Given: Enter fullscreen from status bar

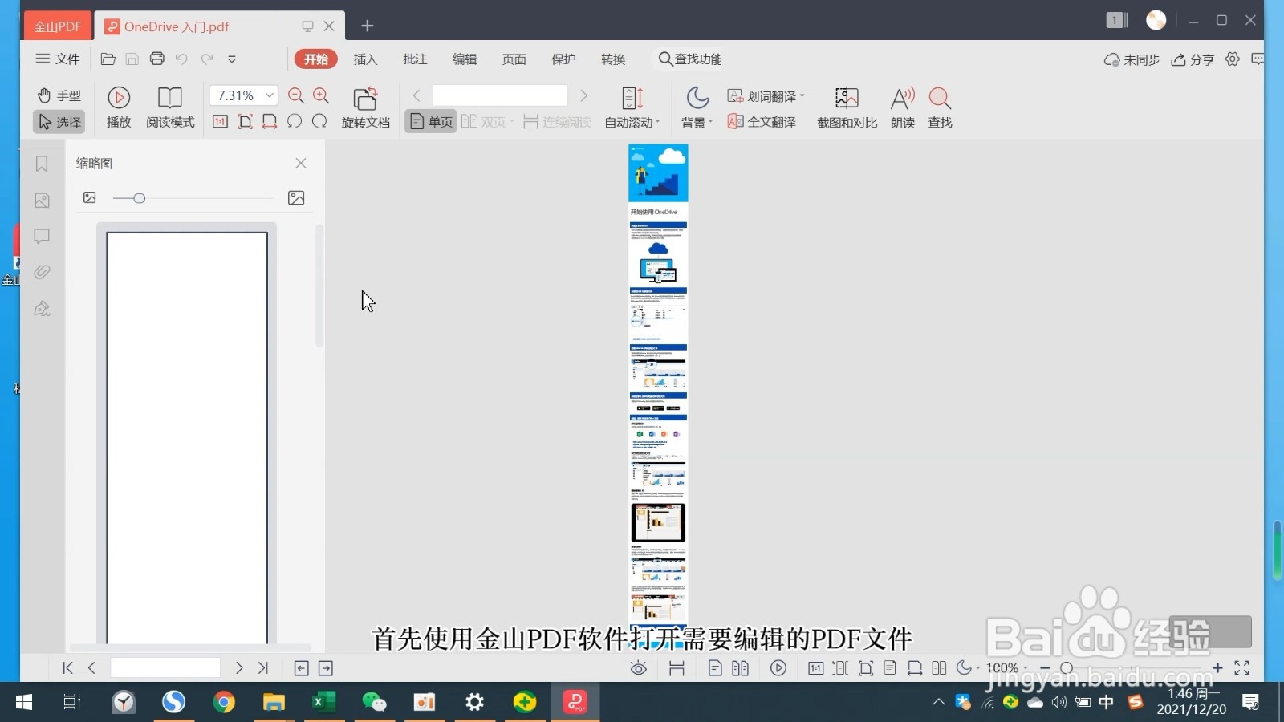Looking at the screenshot, I should point(1242,667).
